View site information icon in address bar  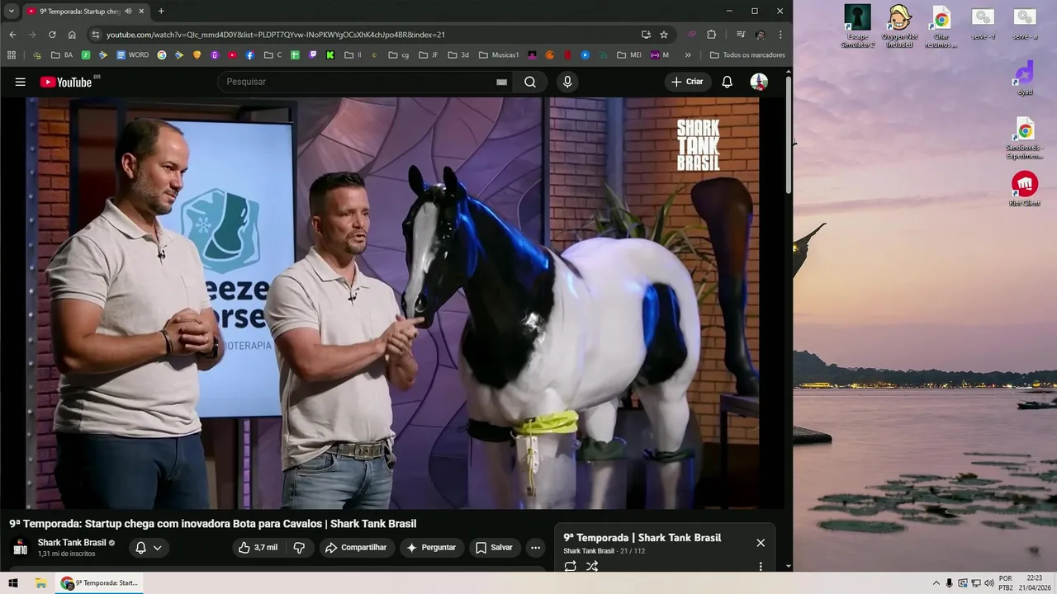96,35
